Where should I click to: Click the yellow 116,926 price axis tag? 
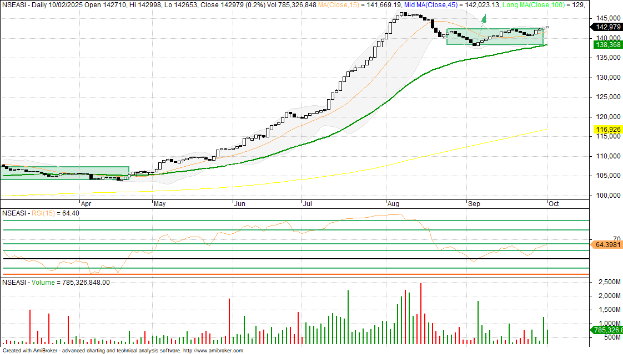click(x=607, y=130)
